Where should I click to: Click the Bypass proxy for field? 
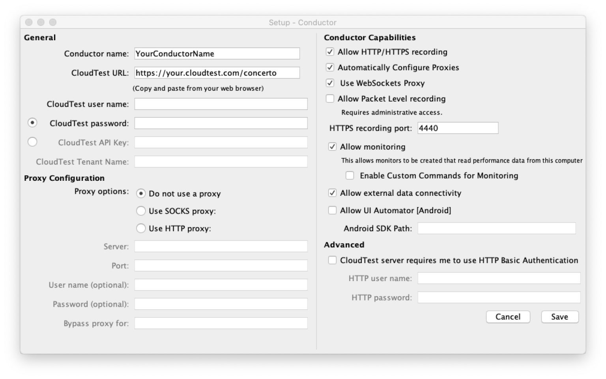[220, 323]
